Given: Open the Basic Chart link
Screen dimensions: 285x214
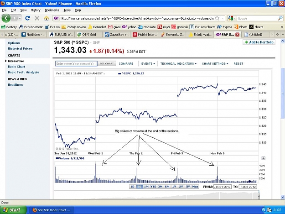Looking at the screenshot, I should tap(16, 67).
